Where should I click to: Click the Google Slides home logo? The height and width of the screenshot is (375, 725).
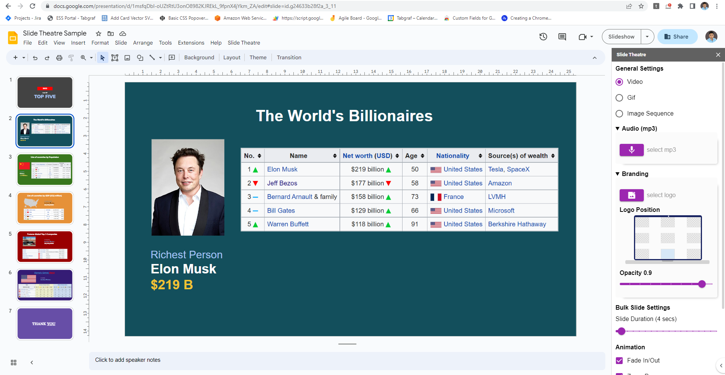point(13,38)
